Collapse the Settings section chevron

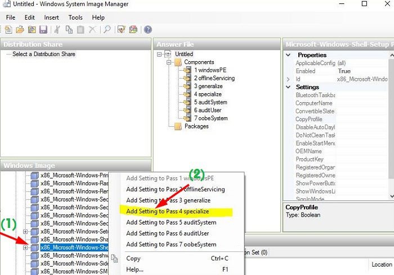tap(288, 87)
